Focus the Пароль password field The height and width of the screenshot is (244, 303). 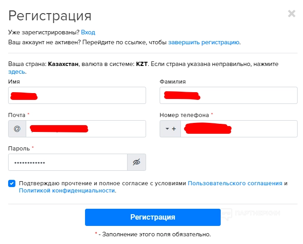[x=68, y=162]
